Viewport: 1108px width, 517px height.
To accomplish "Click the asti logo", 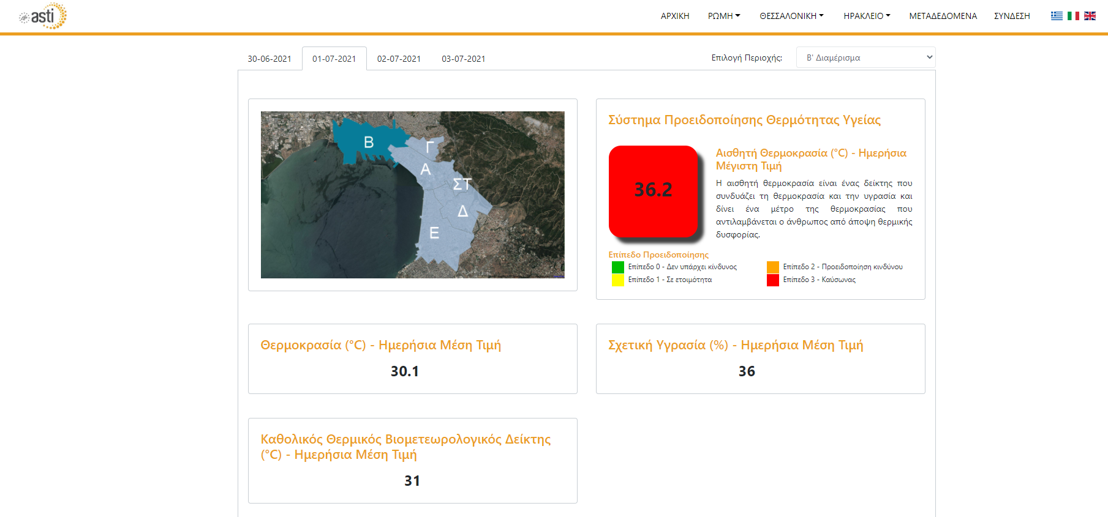I will (43, 17).
